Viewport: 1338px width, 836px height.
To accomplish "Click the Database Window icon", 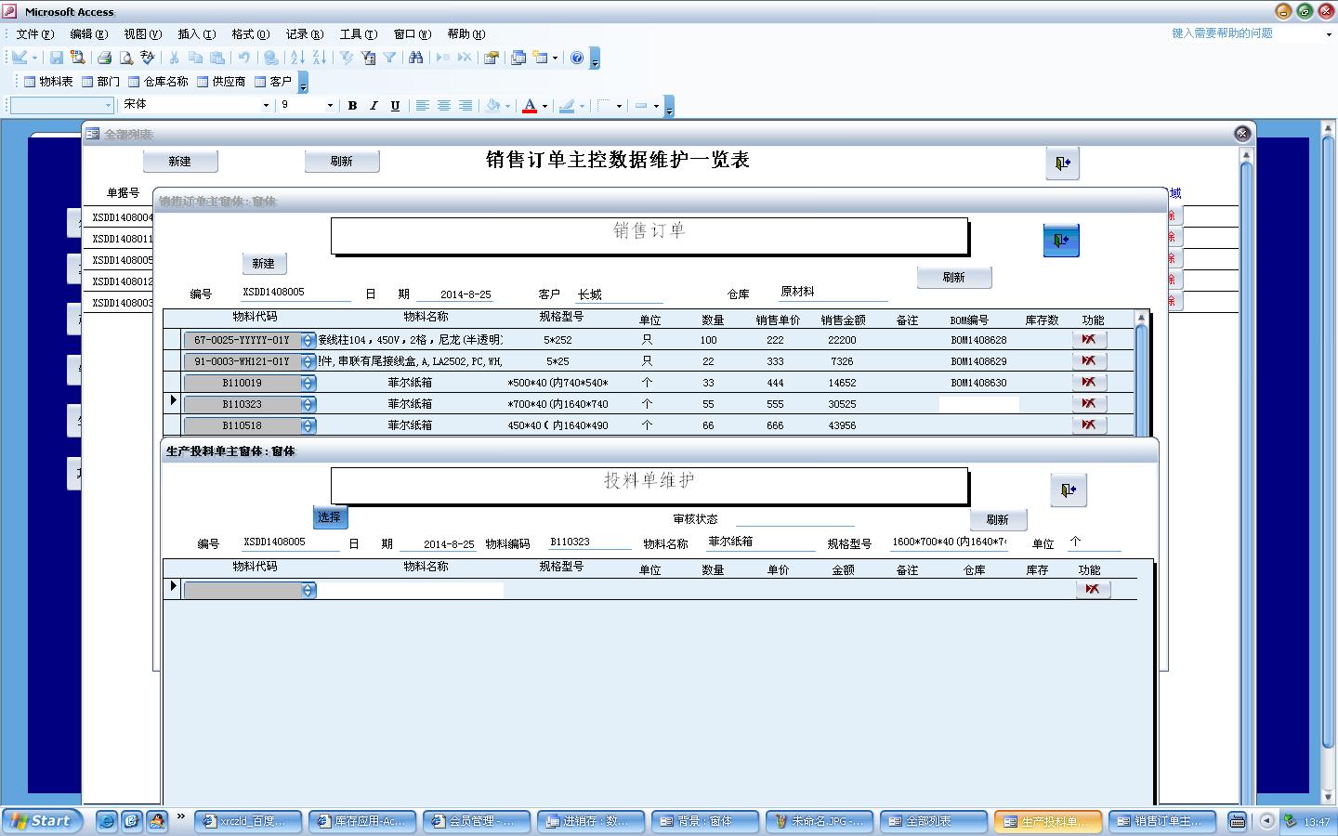I will point(518,58).
